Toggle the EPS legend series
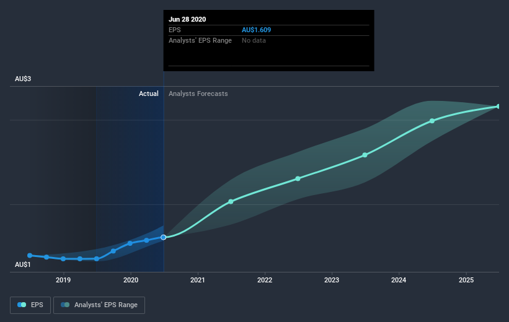Image resolution: width=509 pixels, height=322 pixels. point(30,305)
